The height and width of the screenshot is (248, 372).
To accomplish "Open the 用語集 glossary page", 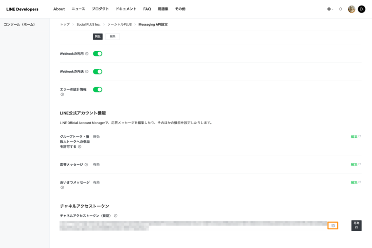I will pos(163,9).
